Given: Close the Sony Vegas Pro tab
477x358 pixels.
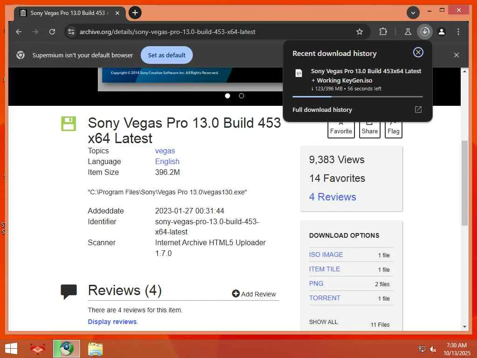Looking at the screenshot, I should tap(117, 13).
